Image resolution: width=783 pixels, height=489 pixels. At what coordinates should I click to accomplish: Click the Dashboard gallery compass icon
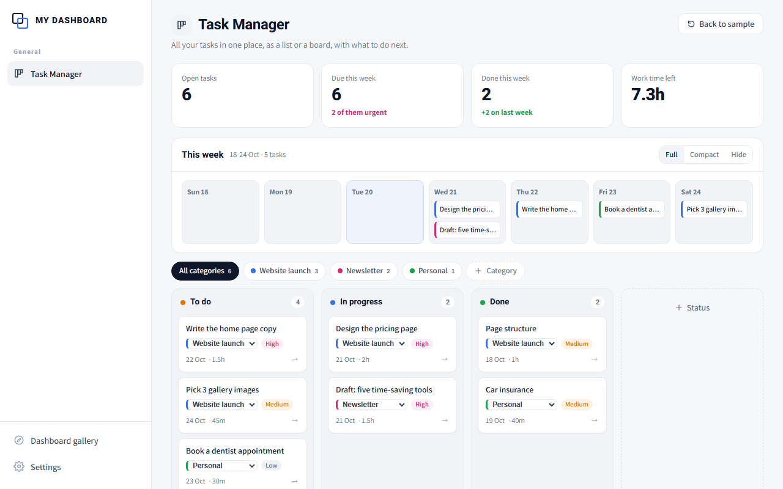19,441
